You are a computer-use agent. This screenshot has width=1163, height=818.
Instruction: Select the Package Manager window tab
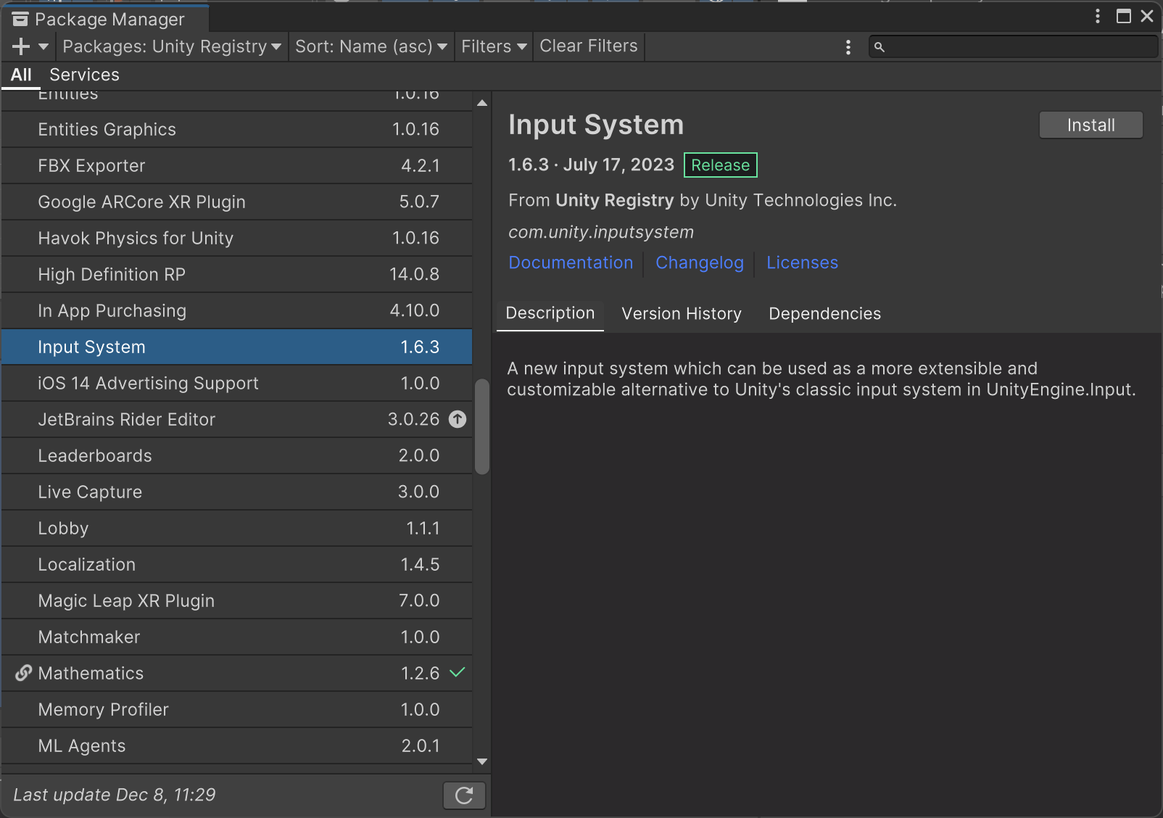tap(106, 19)
